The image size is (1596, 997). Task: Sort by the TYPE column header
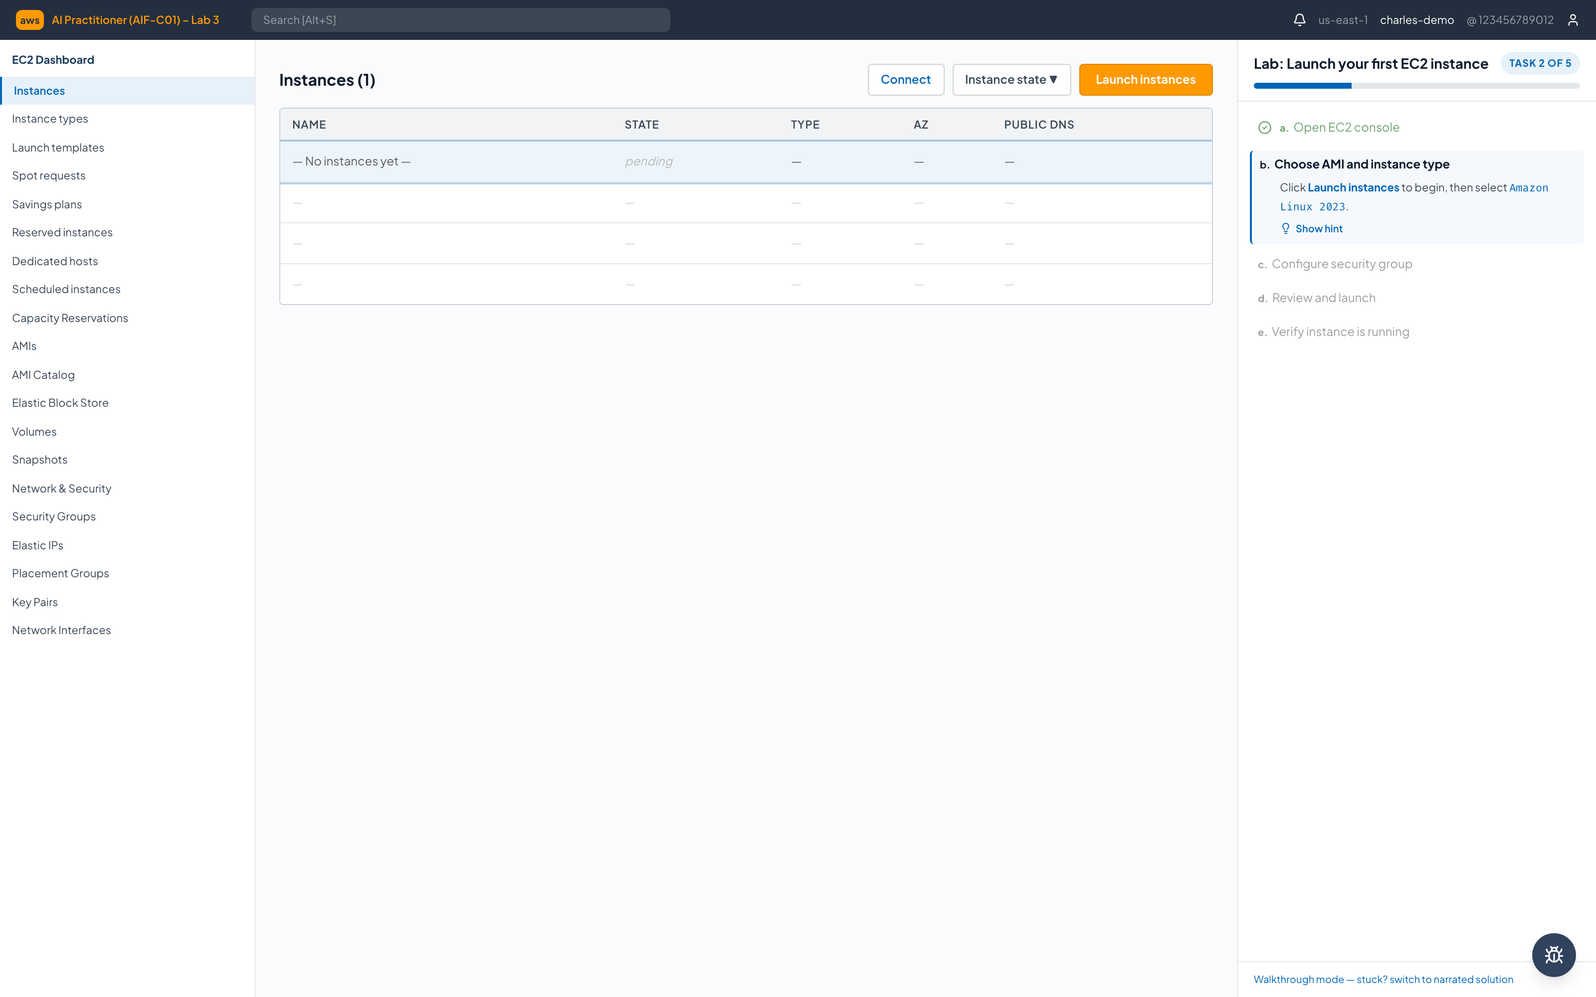(805, 125)
